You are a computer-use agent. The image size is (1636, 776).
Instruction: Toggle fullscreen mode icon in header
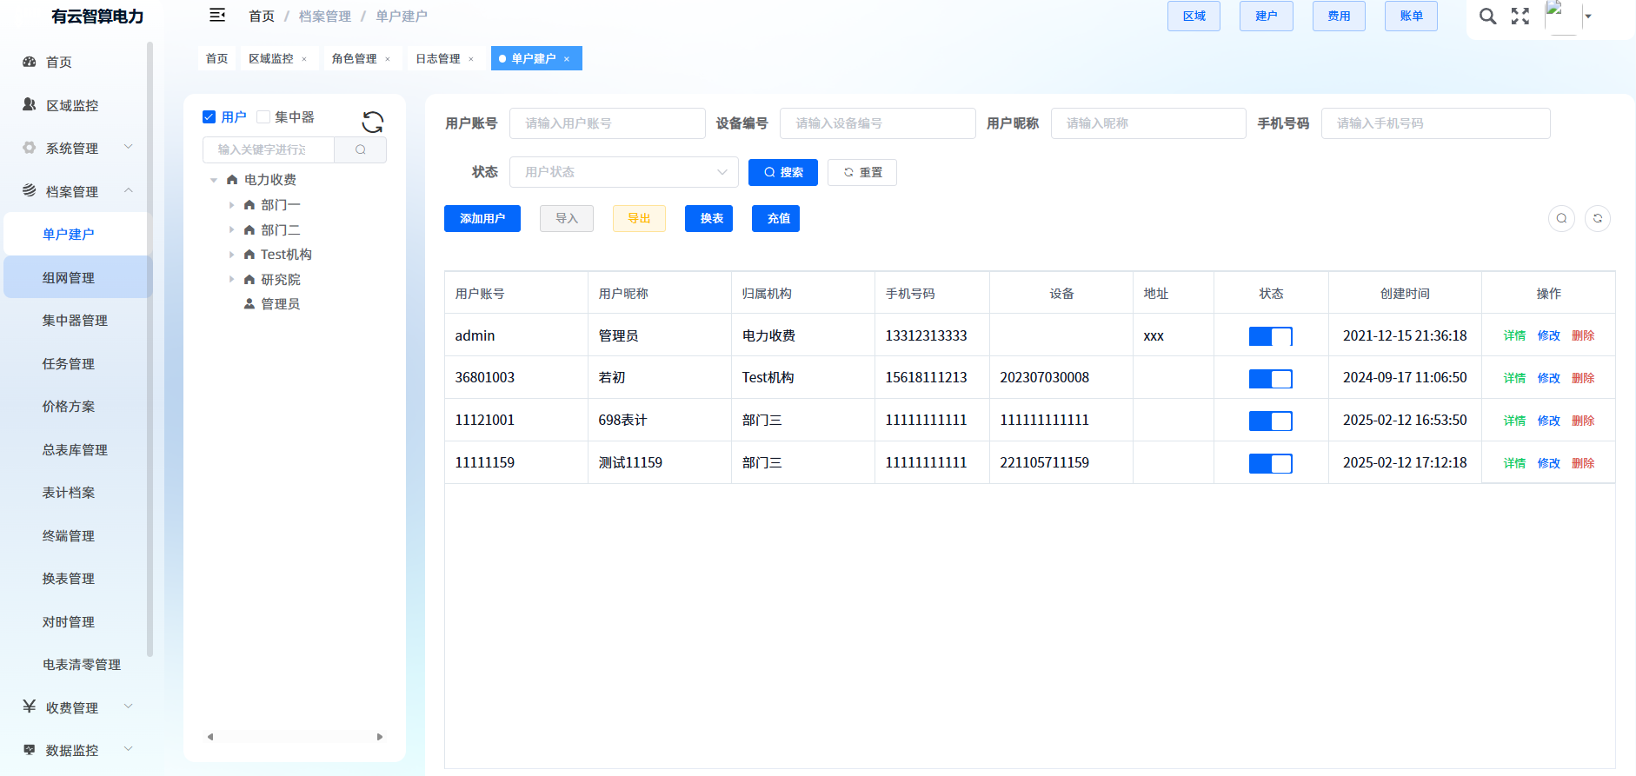click(x=1520, y=17)
